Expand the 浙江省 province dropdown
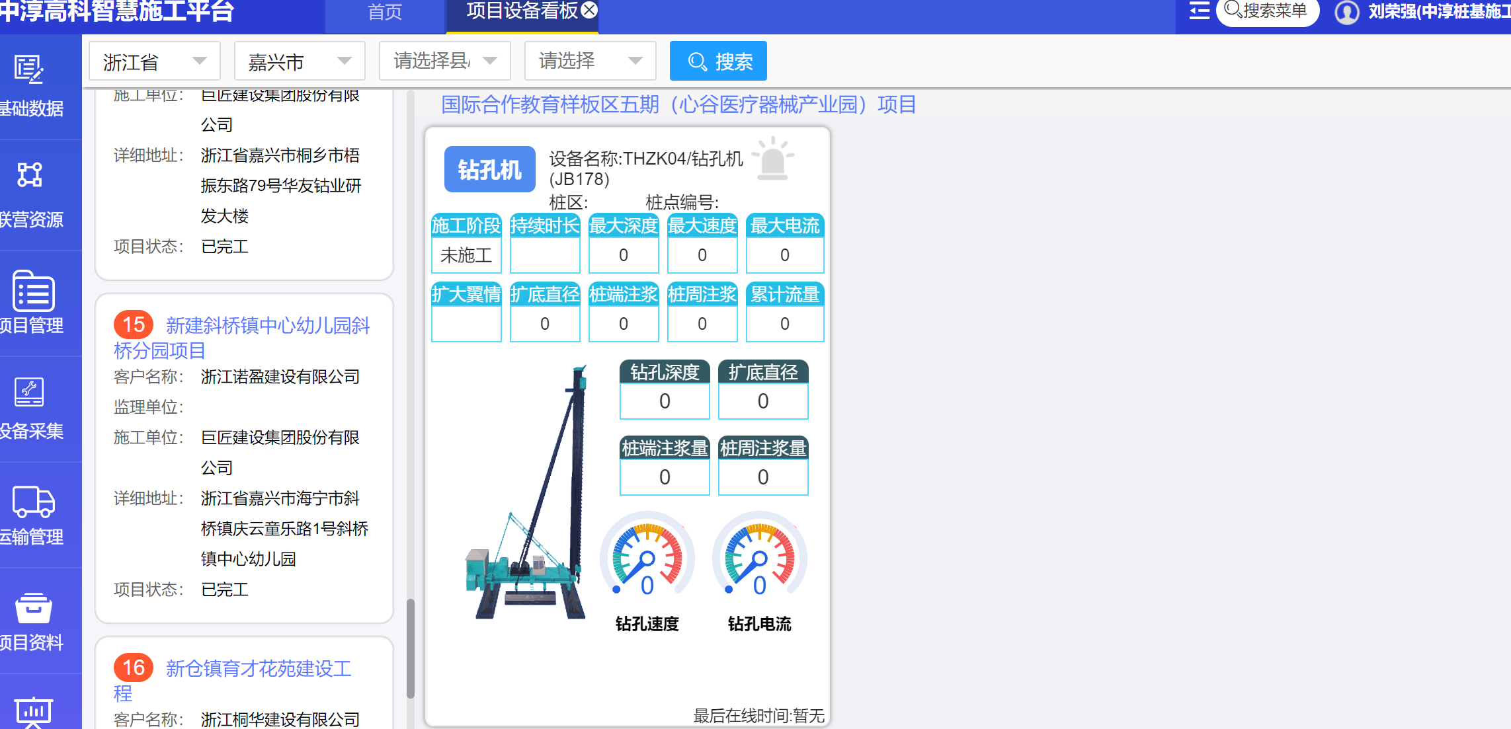The image size is (1511, 729). 154,61
